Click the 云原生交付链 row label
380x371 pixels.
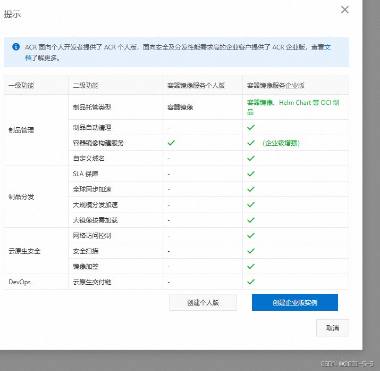click(92, 282)
